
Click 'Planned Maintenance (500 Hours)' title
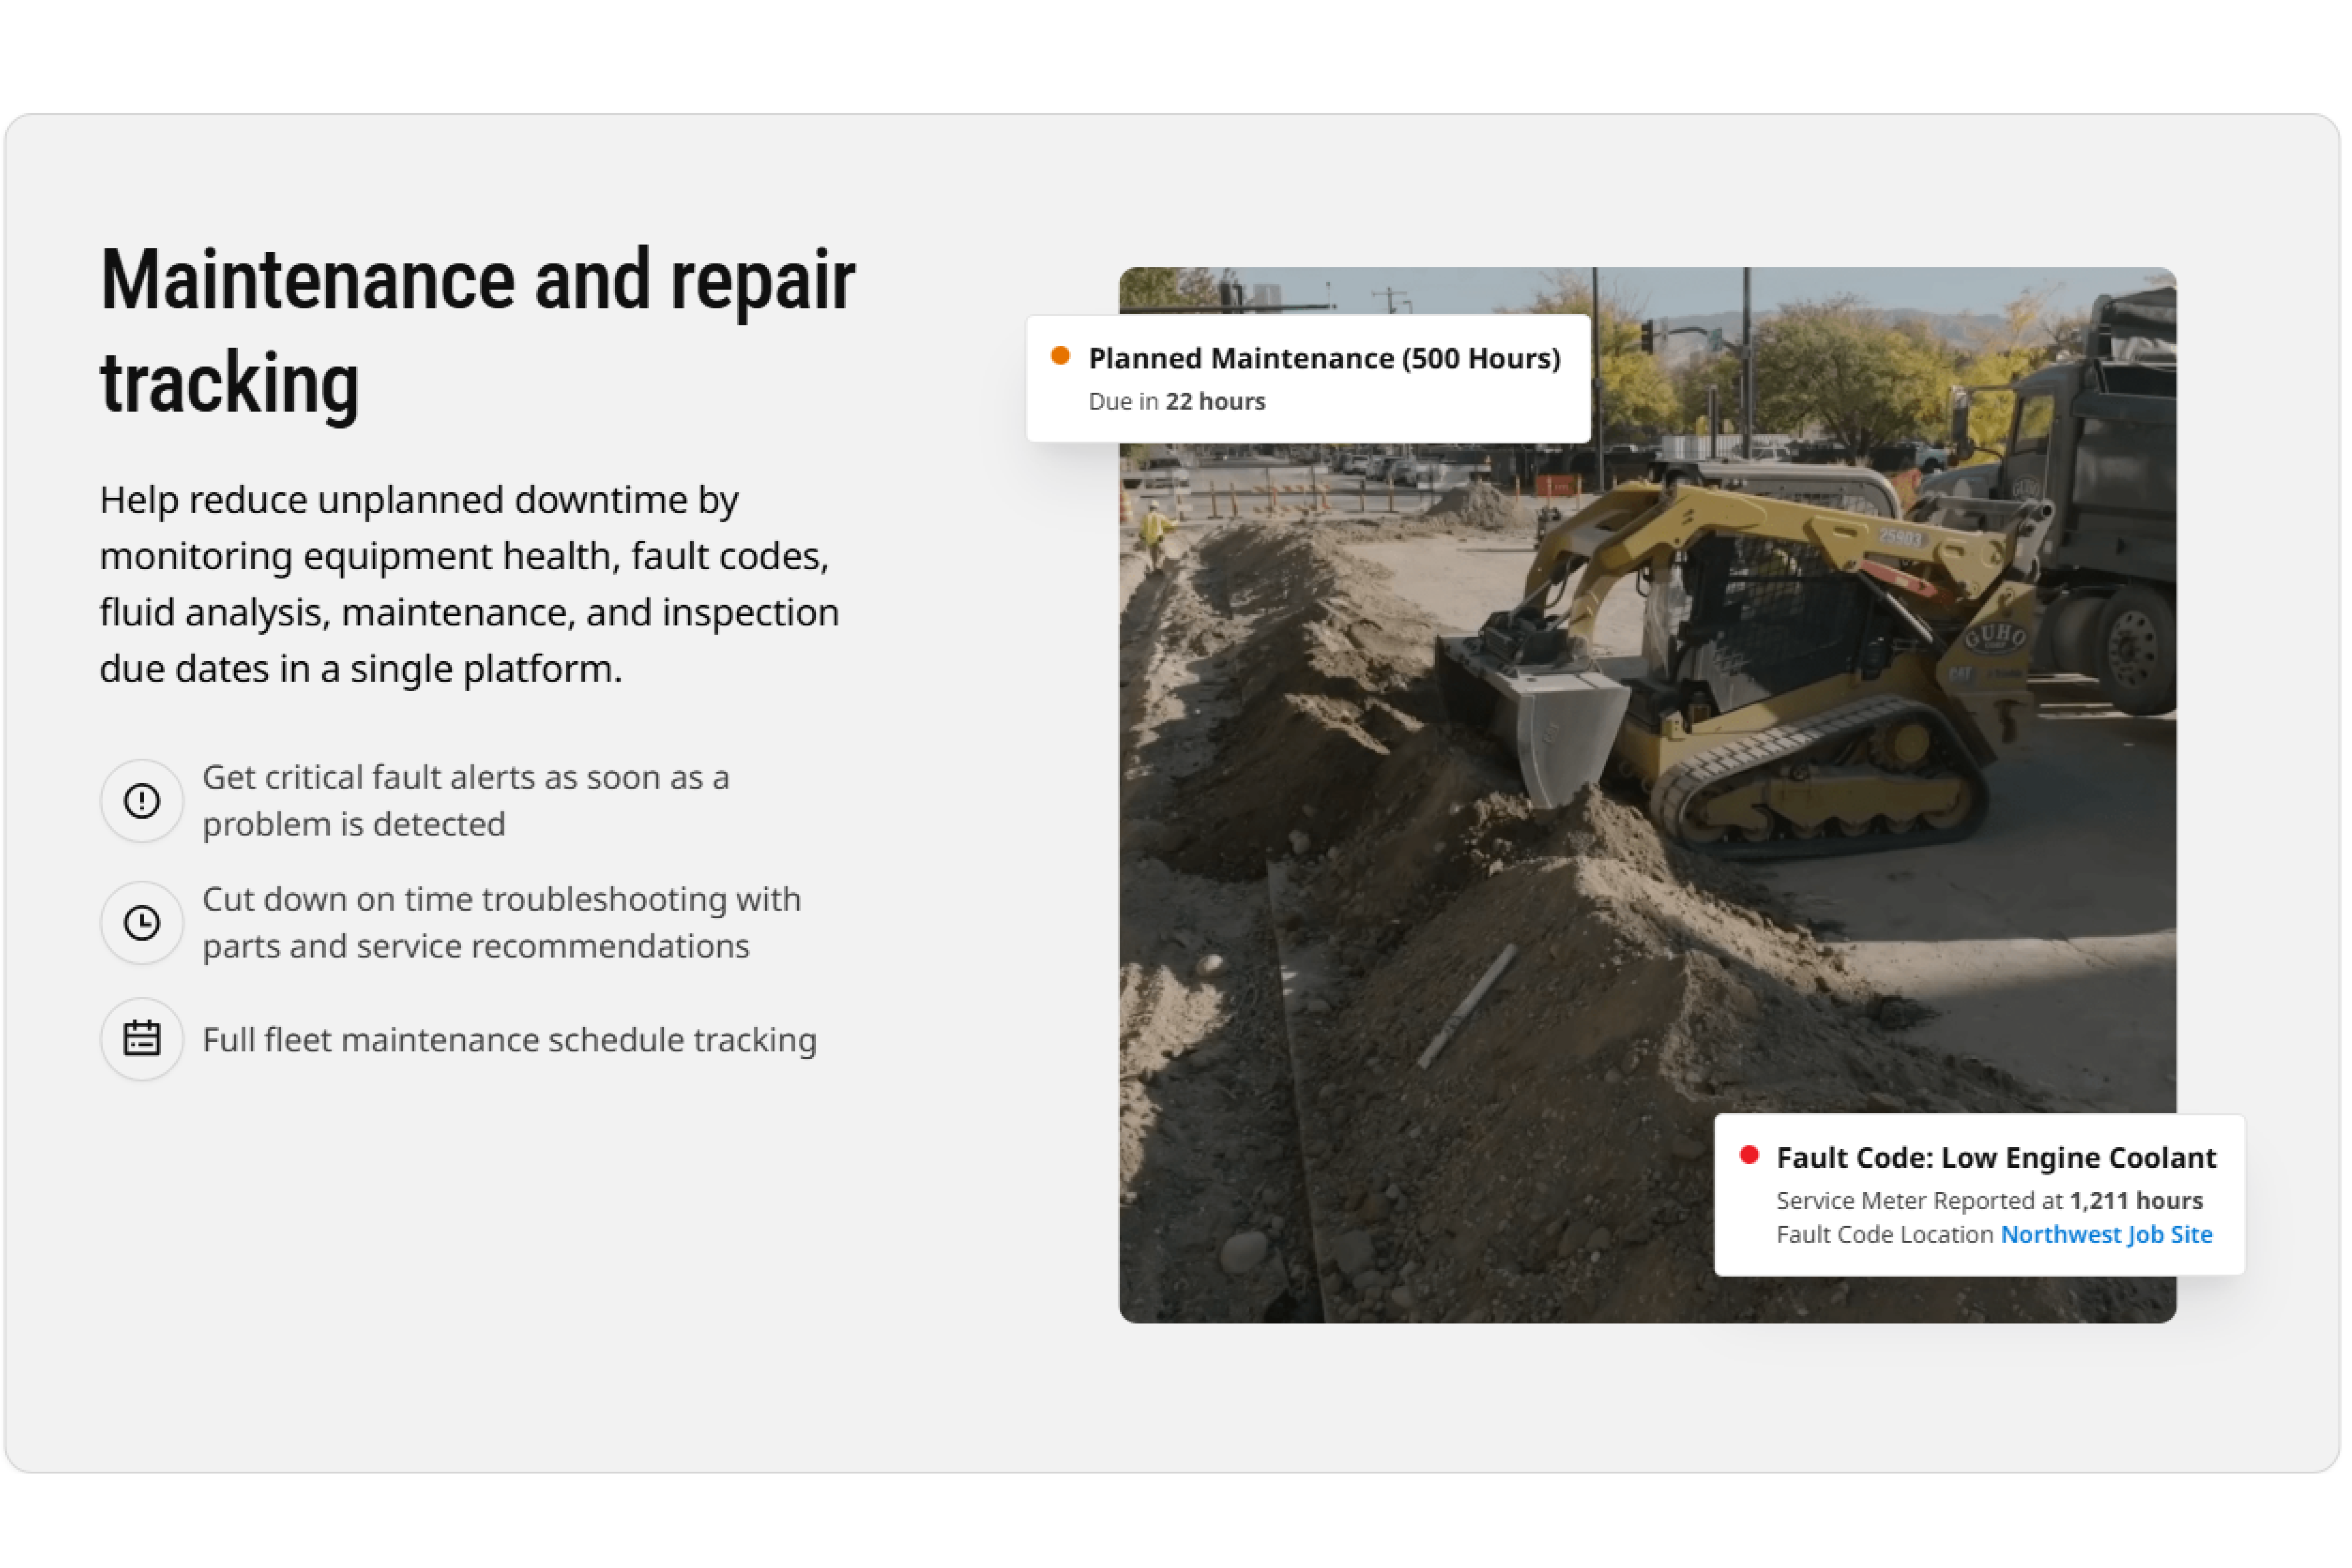coord(1324,358)
